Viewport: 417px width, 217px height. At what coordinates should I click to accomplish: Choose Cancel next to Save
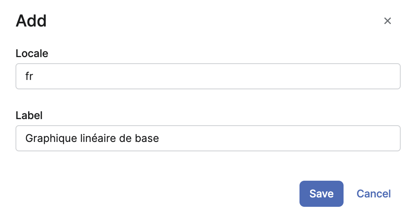[373, 194]
